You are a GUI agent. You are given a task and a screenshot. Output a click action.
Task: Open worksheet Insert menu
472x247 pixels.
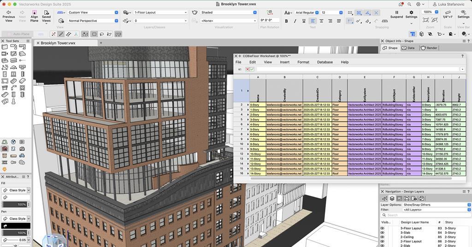point(284,62)
